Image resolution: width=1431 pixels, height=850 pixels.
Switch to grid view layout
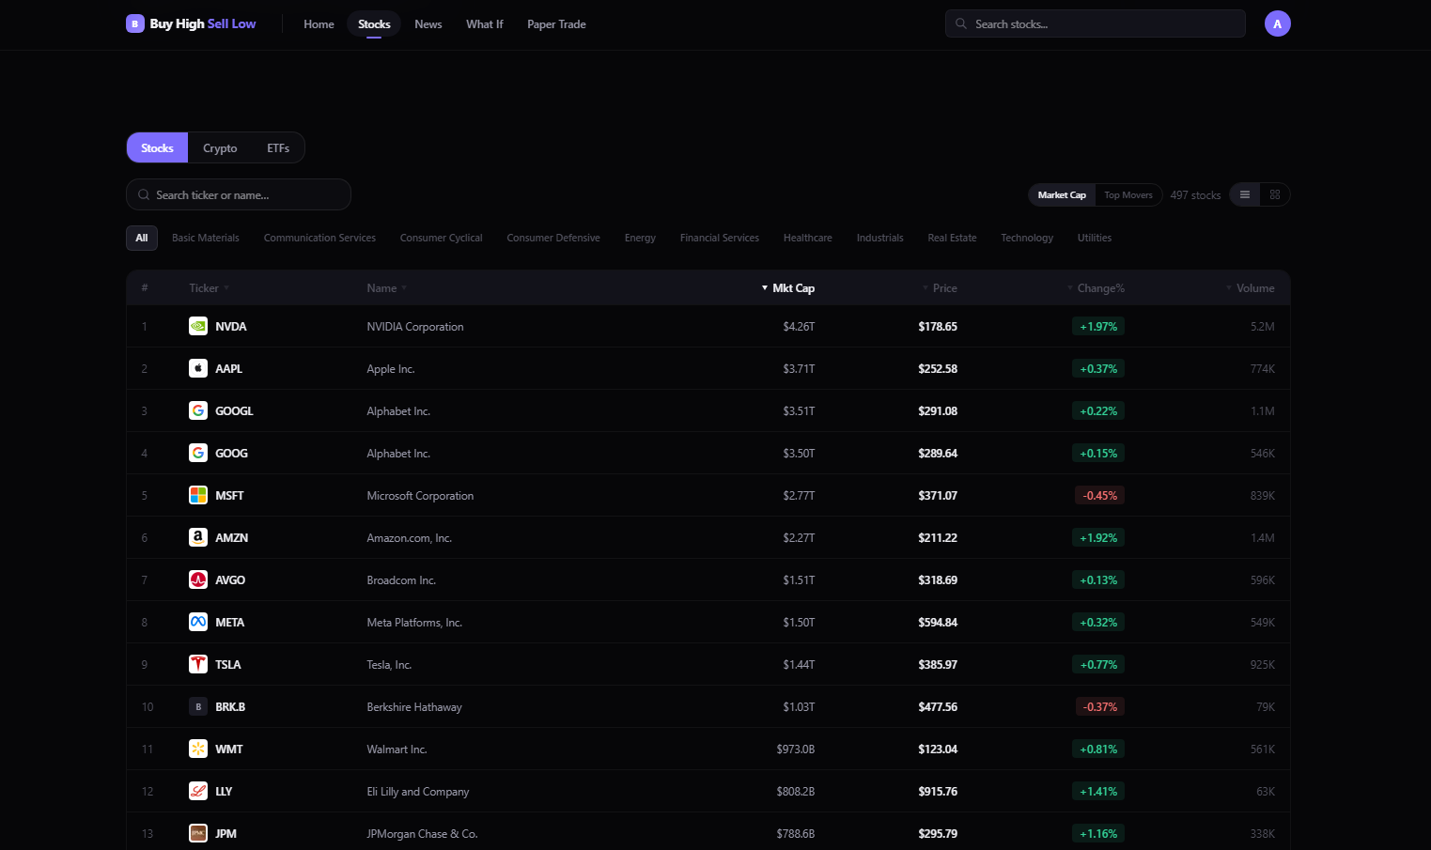(1275, 194)
